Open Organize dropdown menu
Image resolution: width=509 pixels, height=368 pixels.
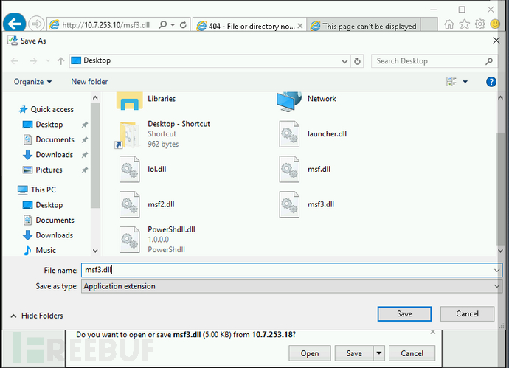pos(32,82)
